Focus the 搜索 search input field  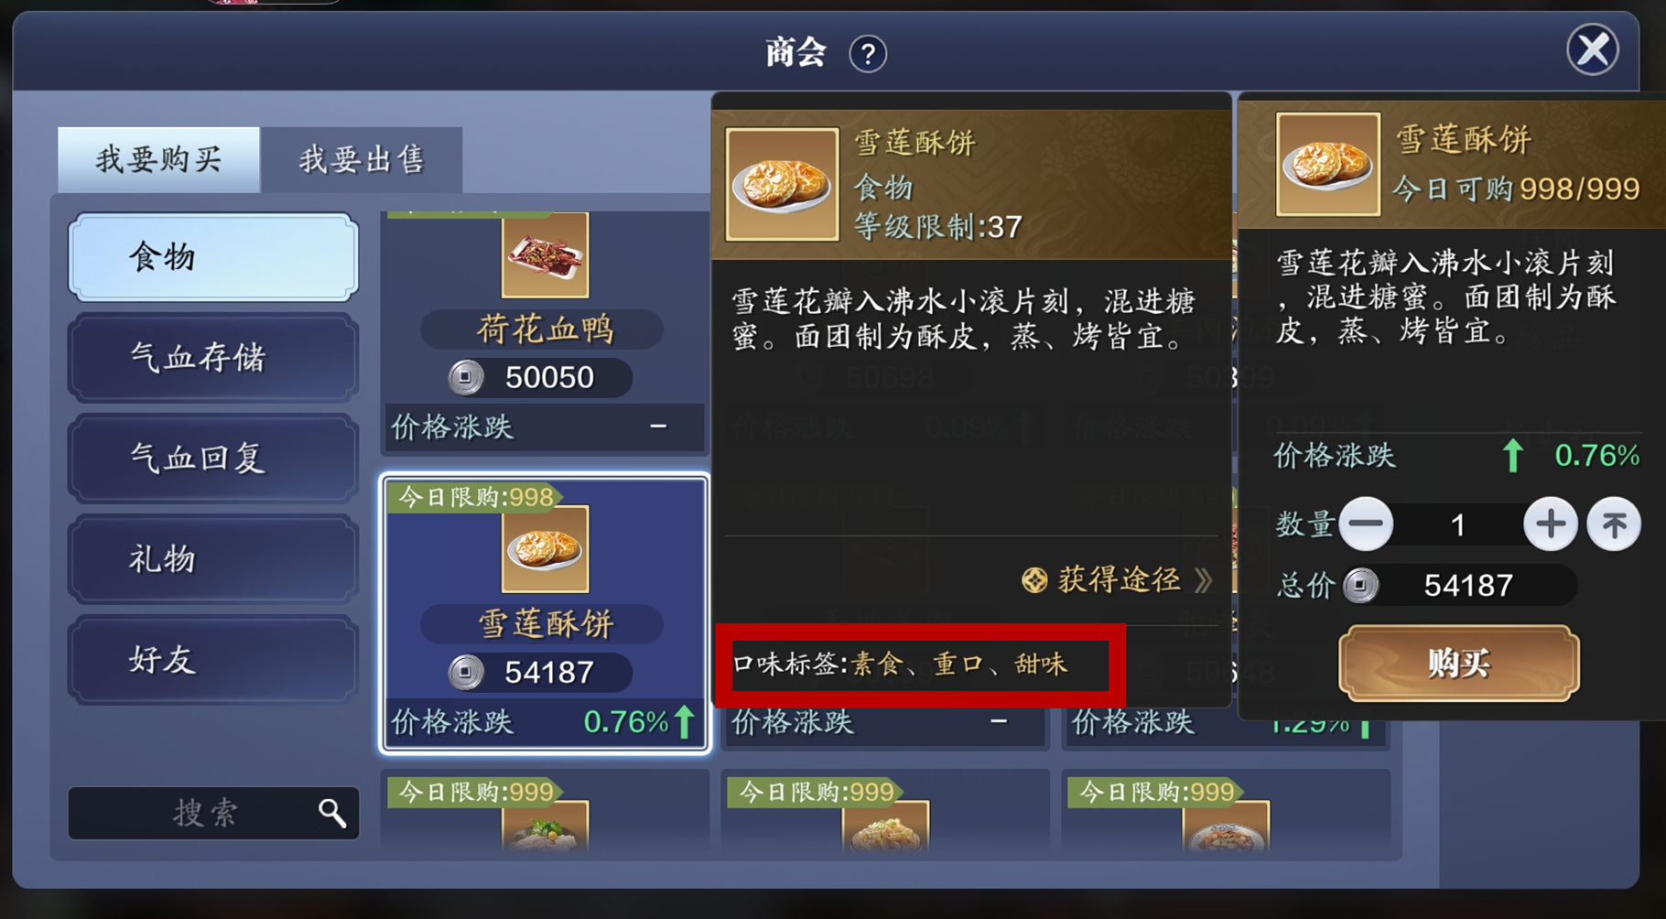coord(213,813)
